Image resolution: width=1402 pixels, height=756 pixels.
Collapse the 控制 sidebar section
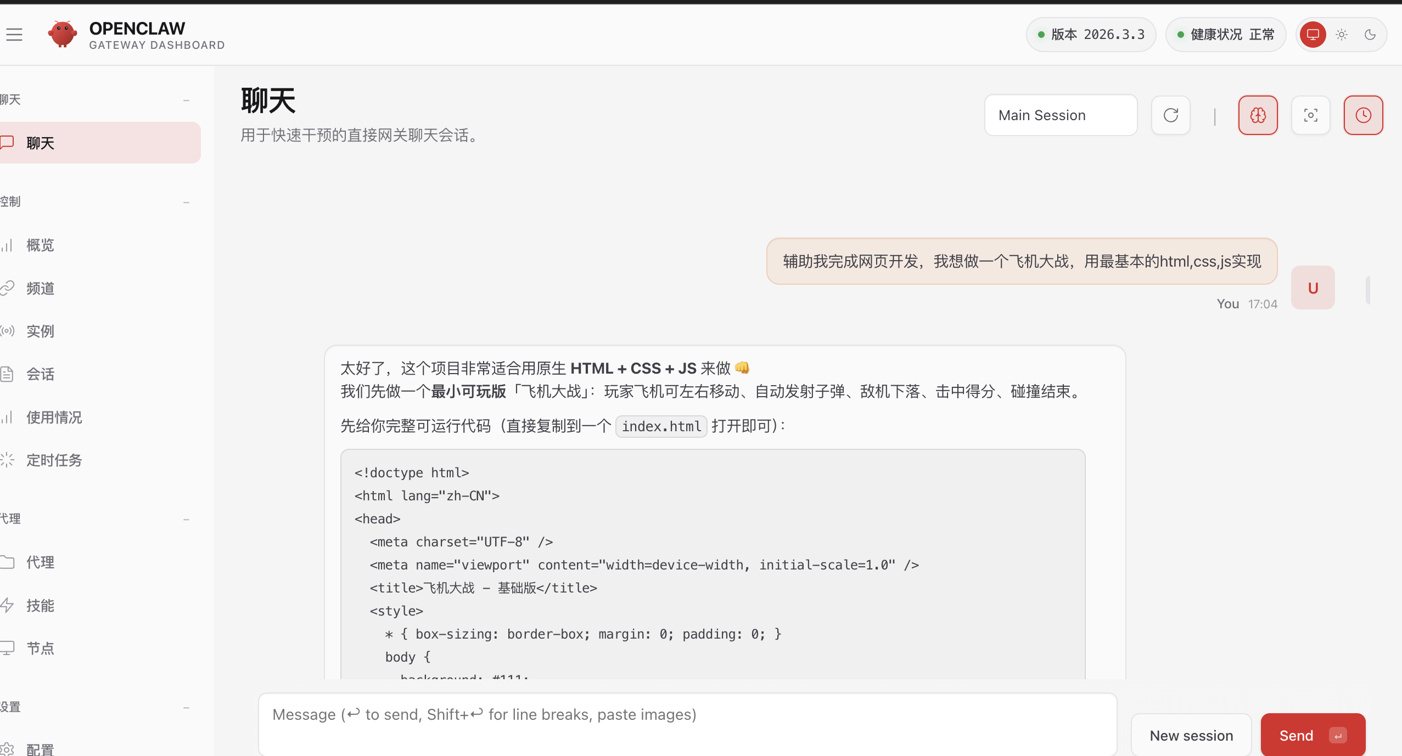coord(186,201)
